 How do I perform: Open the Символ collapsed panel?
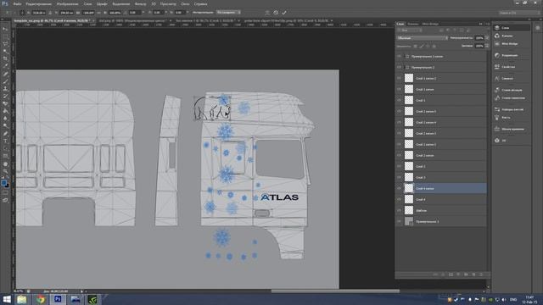(x=511, y=79)
